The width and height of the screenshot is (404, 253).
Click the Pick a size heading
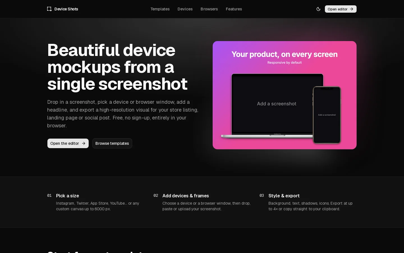point(67,196)
